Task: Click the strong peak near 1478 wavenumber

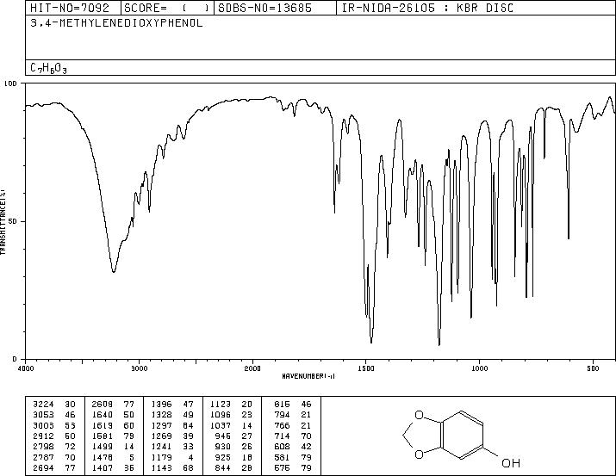Action: click(x=371, y=342)
